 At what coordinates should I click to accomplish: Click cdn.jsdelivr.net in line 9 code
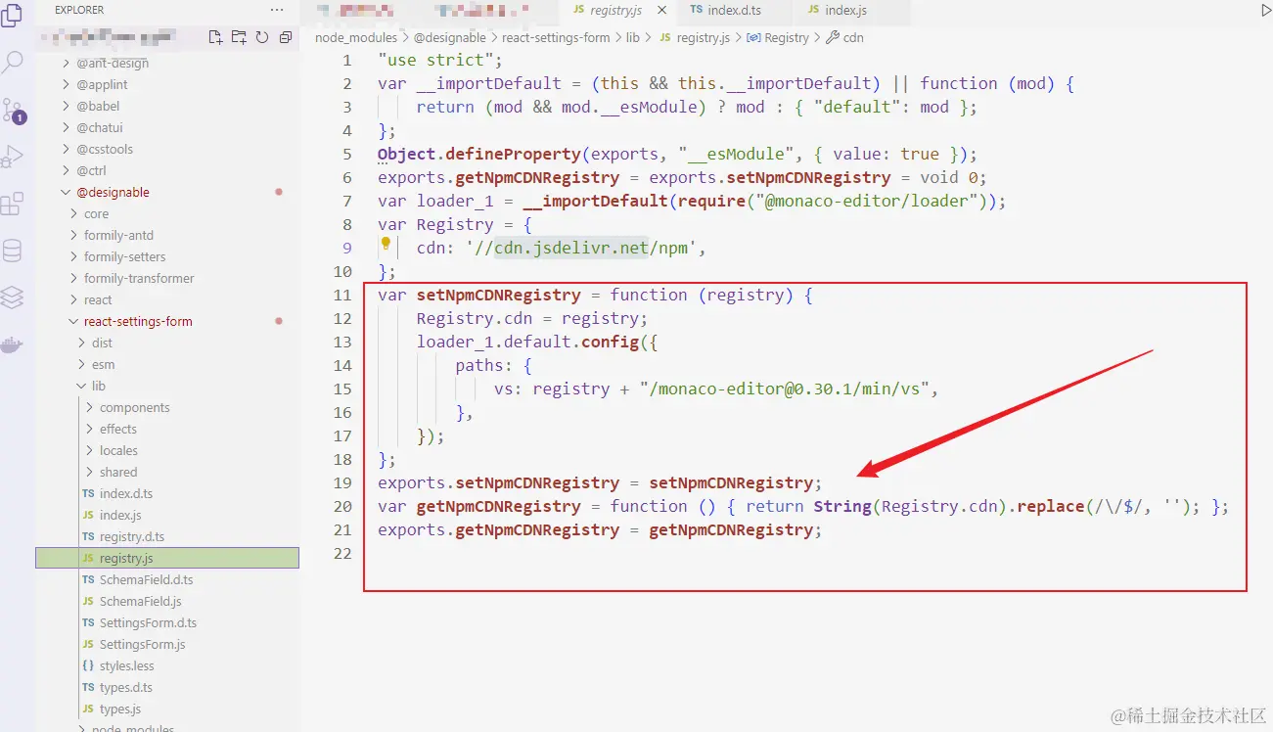point(571,248)
